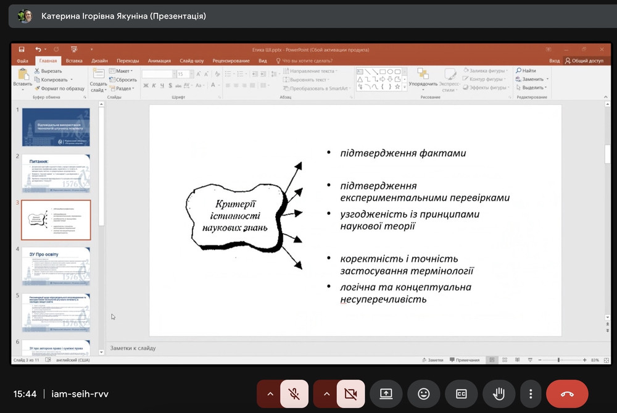The width and height of the screenshot is (617, 413).
Task: Turn on the camera in the call
Action: [x=350, y=394]
